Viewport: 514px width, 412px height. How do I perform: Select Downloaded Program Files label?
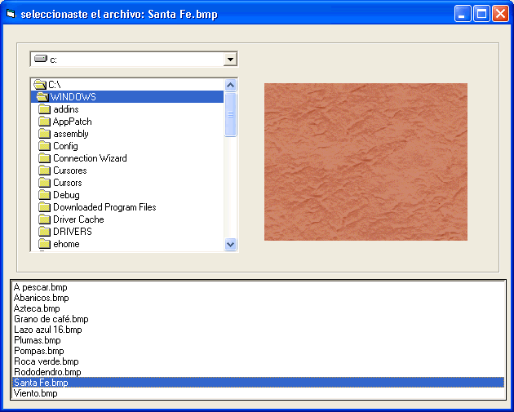tap(104, 207)
